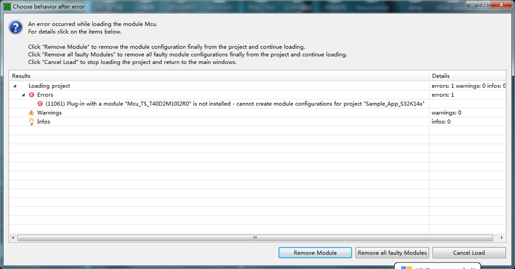This screenshot has width=515, height=269.
Task: Click the Results column header
Action: pyautogui.click(x=220, y=76)
